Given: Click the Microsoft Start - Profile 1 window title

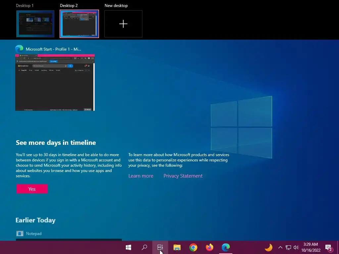Looking at the screenshot, I should tap(53, 49).
